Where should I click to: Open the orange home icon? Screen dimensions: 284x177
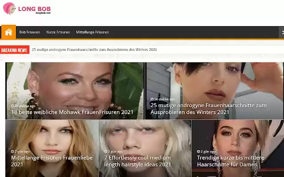tap(8, 32)
